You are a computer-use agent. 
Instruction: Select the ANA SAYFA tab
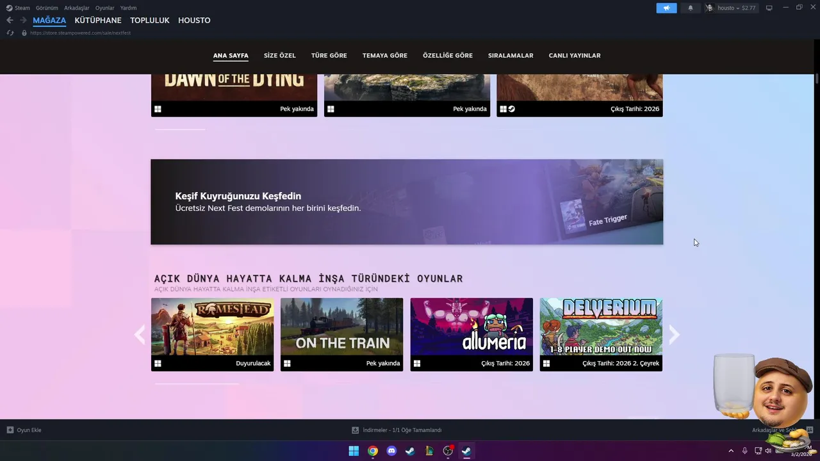point(231,56)
